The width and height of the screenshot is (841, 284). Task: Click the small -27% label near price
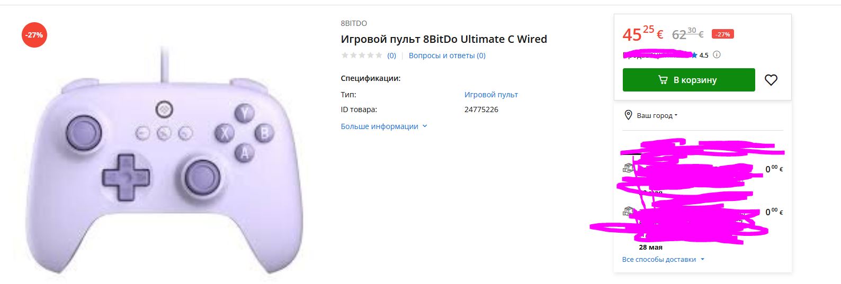click(722, 34)
